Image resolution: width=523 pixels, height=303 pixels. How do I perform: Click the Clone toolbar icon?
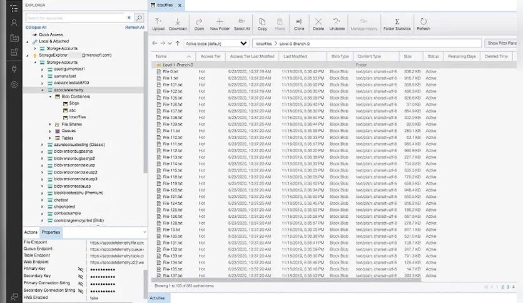coord(299,24)
